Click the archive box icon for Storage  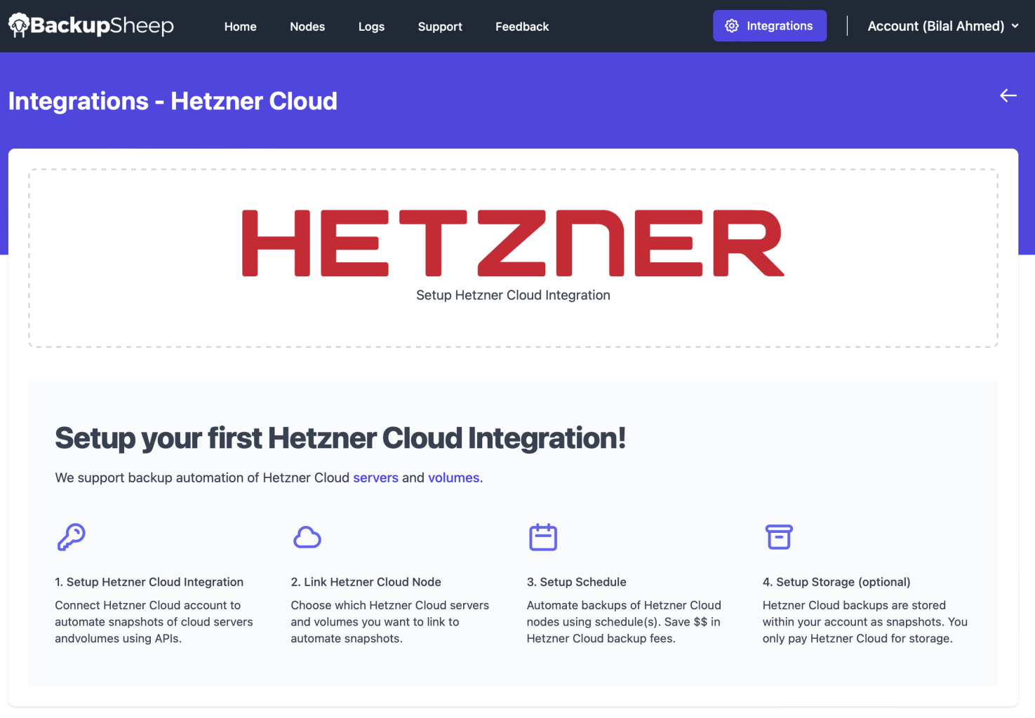(779, 537)
